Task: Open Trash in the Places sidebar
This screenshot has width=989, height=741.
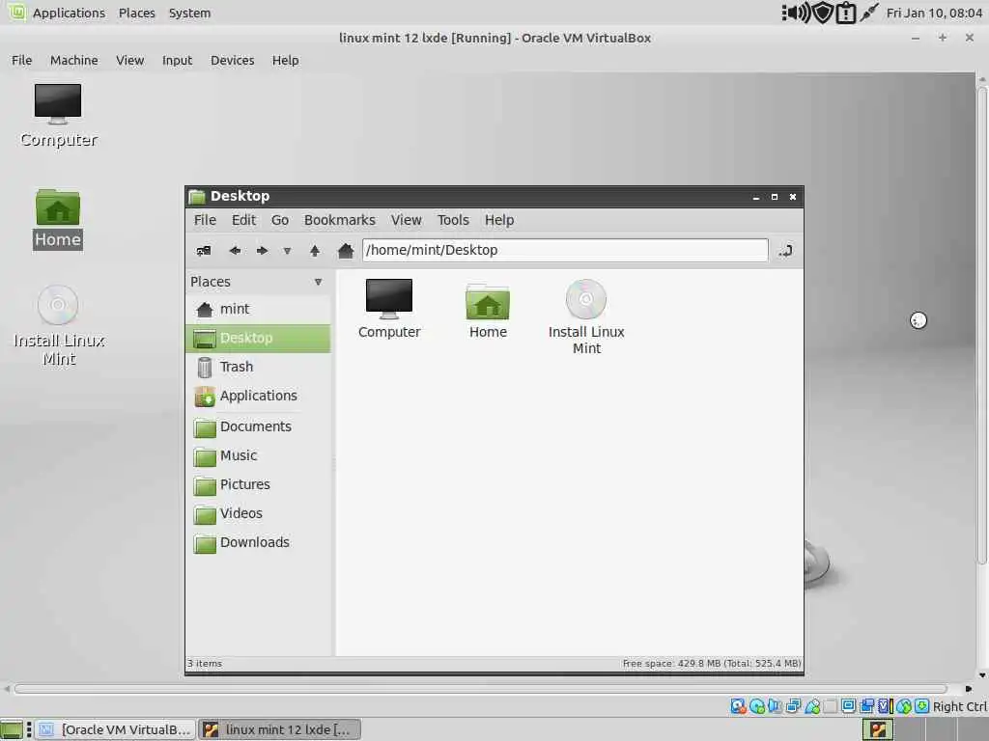Action: 258,367
